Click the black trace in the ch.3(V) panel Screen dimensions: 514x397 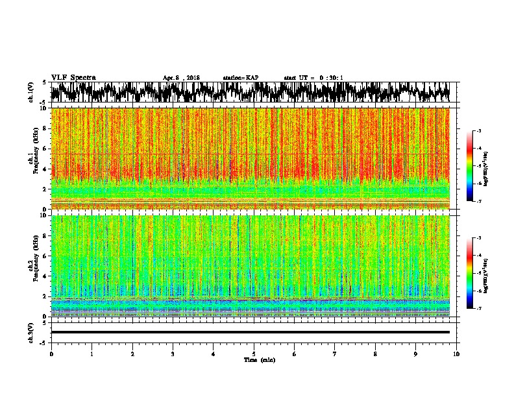click(x=250, y=332)
